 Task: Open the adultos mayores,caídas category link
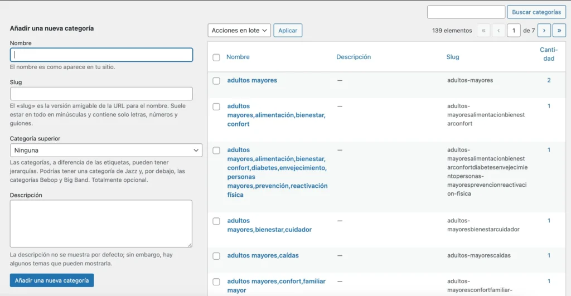coord(263,255)
